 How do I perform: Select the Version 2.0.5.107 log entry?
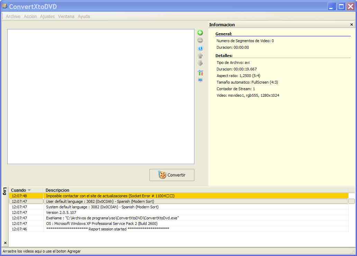pyautogui.click(x=179, y=212)
